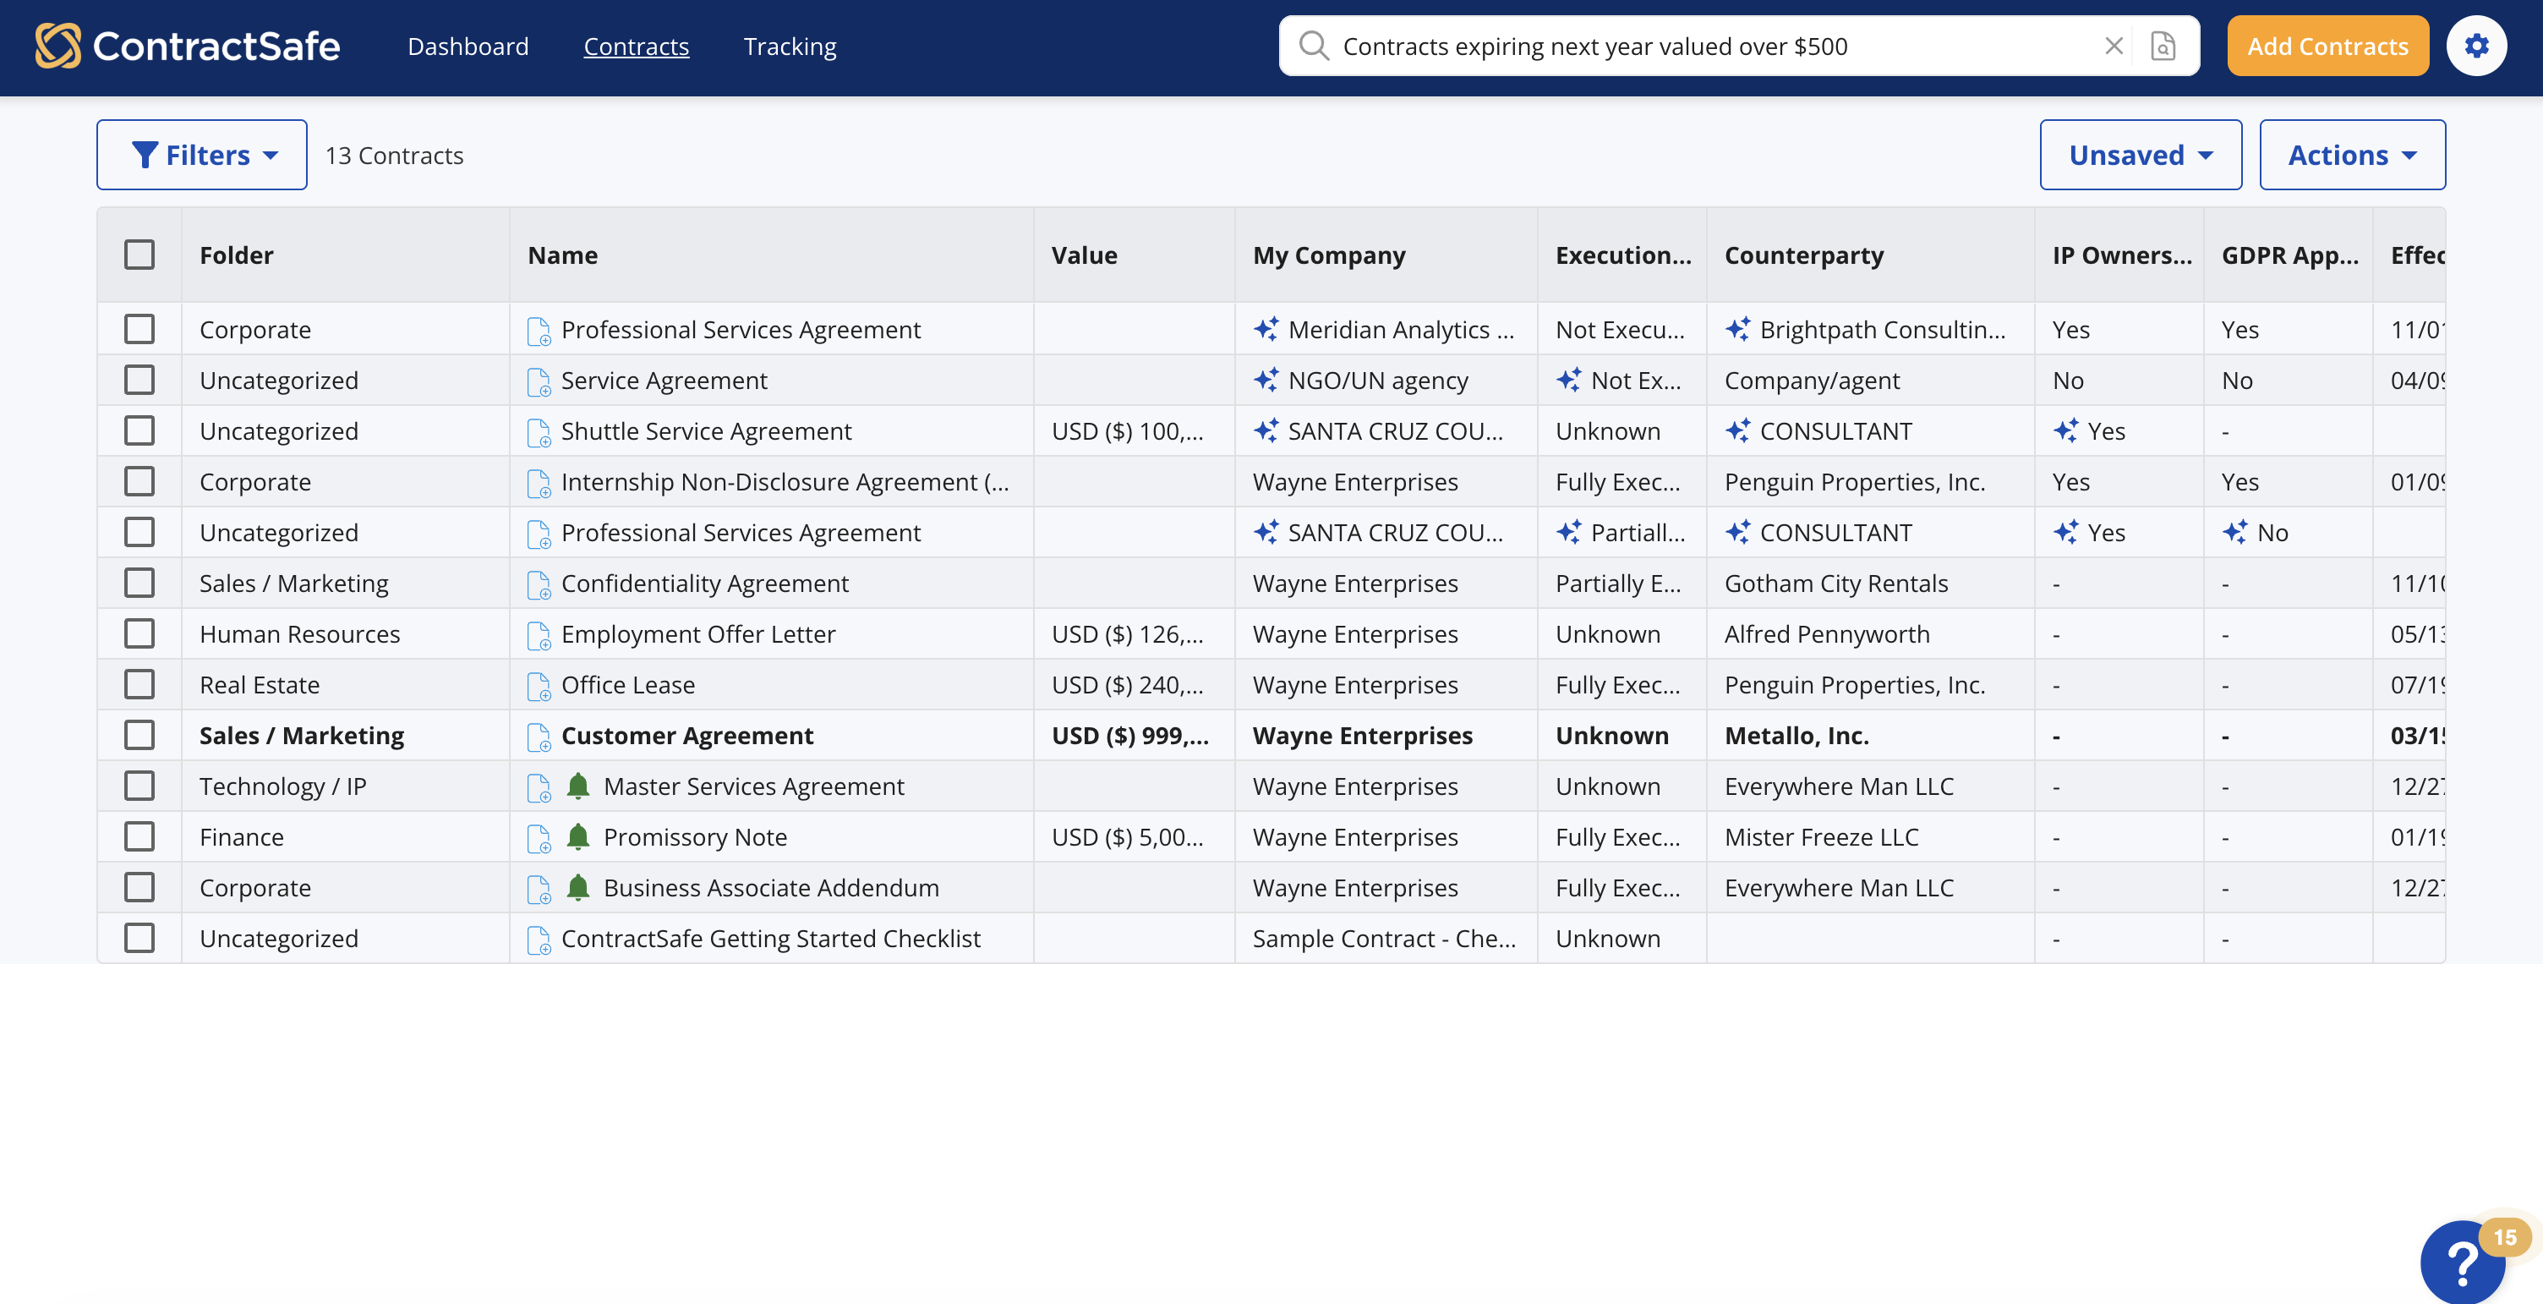Check the Shuttle Service Agreement row checkbox

coord(139,430)
